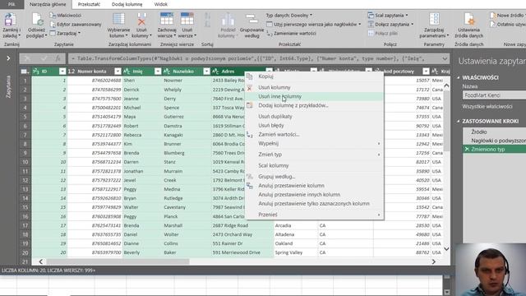This screenshot has width=526, height=296.
Task: Collapse the ZASTOSOWANE KROKI section
Action: (459, 121)
